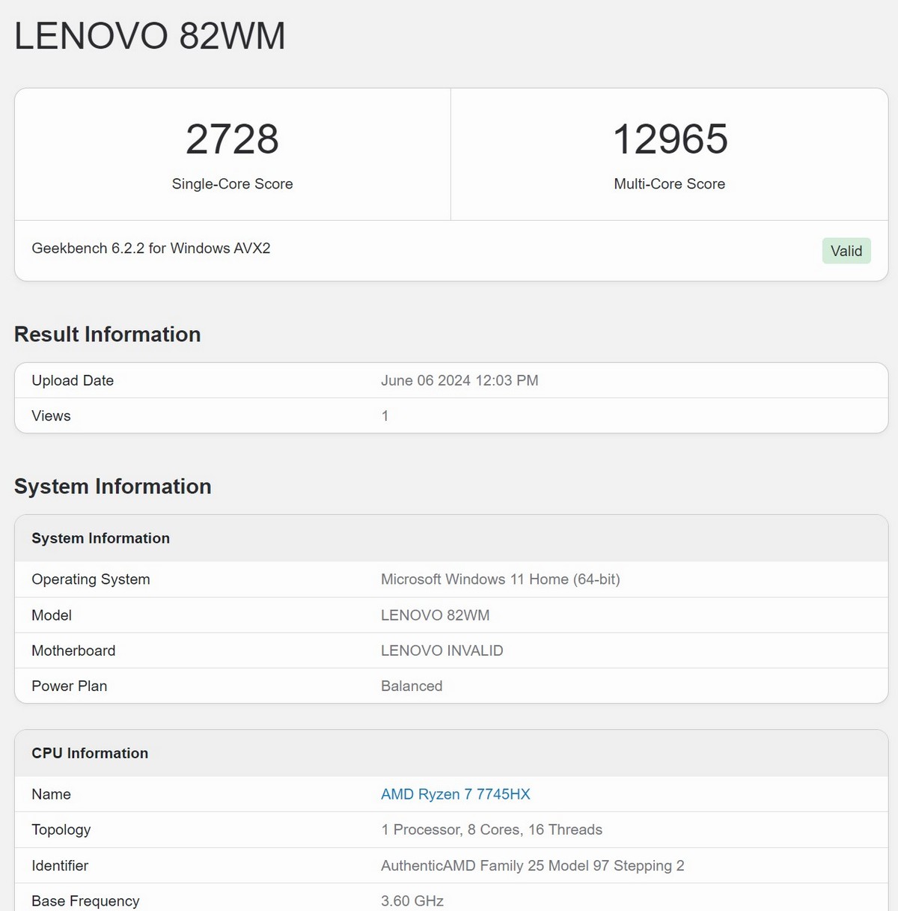
Task: Select the Balanced power plan value
Action: click(412, 686)
